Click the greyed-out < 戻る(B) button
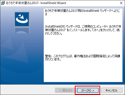Image resolution: width=125 pixels, height=95 pixels. [x=66, y=90]
